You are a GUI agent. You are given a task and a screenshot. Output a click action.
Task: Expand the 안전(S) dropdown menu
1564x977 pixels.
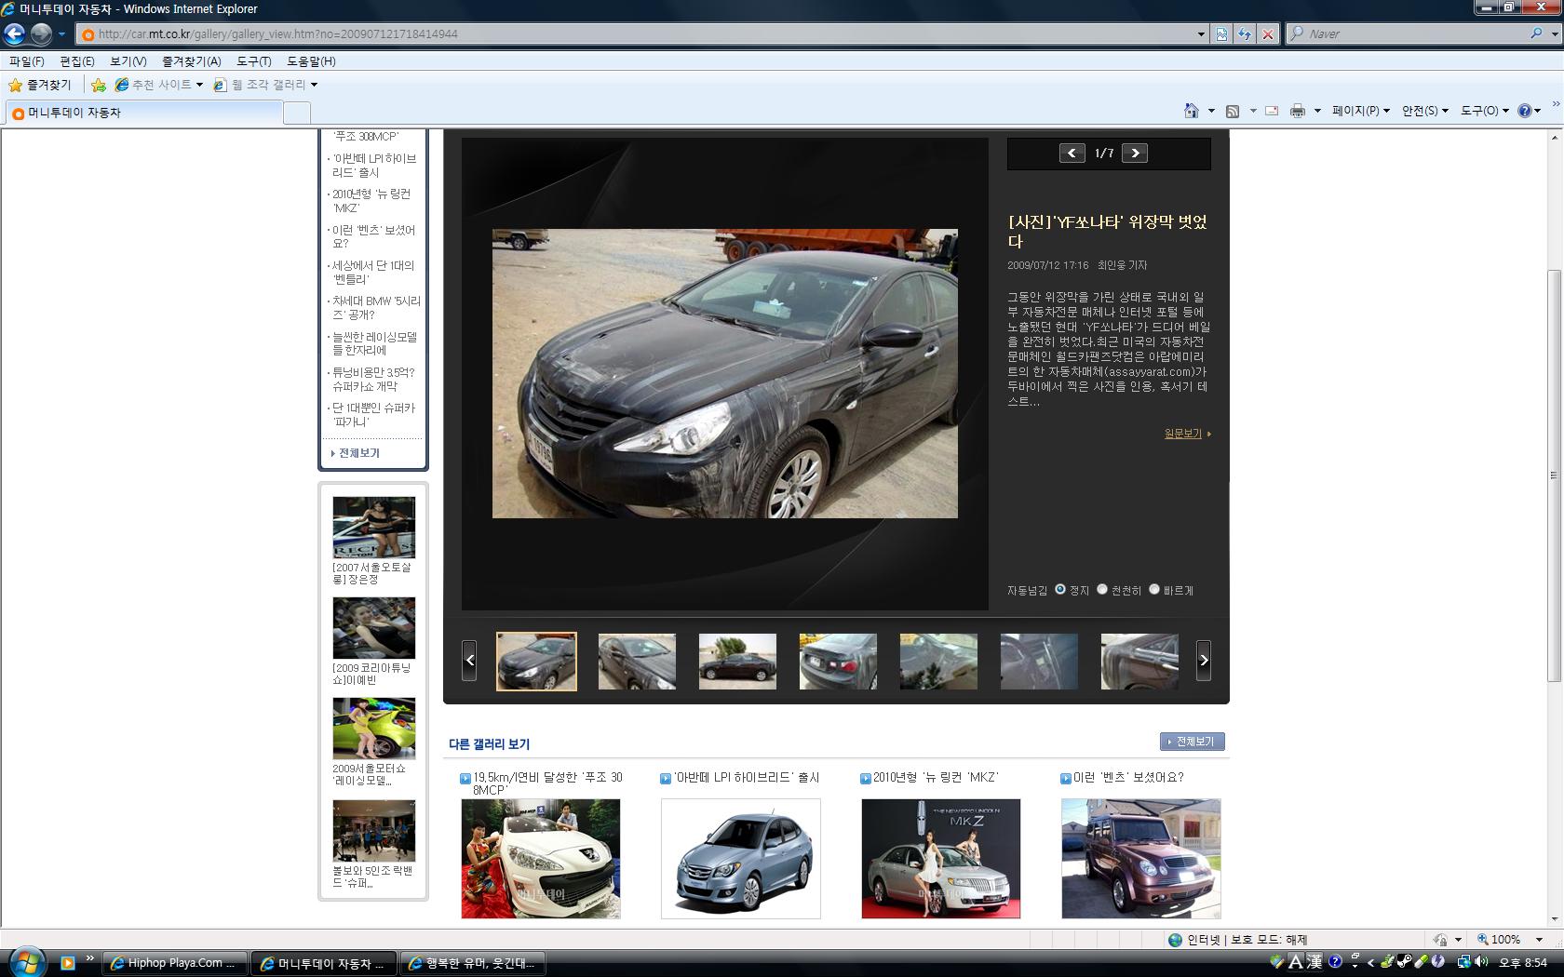coord(1424,111)
